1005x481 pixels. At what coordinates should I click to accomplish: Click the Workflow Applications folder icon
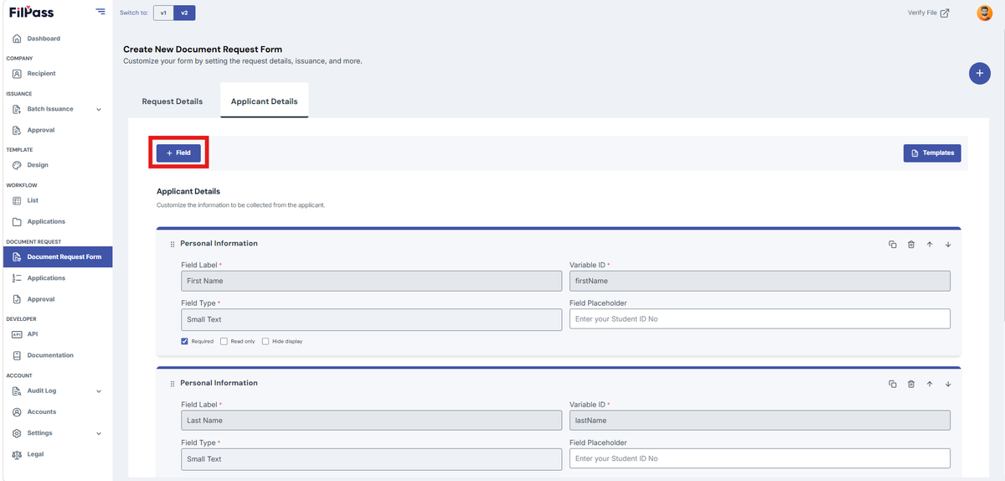point(17,222)
